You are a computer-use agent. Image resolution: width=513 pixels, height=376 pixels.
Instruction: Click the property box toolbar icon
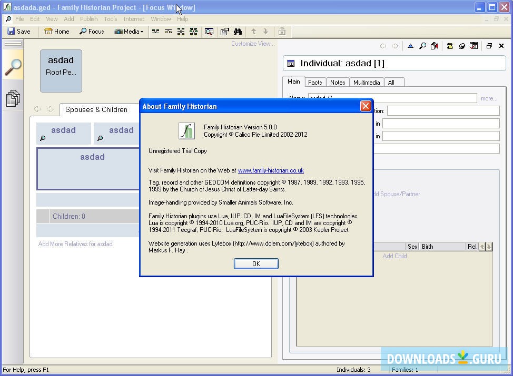pyautogui.click(x=225, y=32)
